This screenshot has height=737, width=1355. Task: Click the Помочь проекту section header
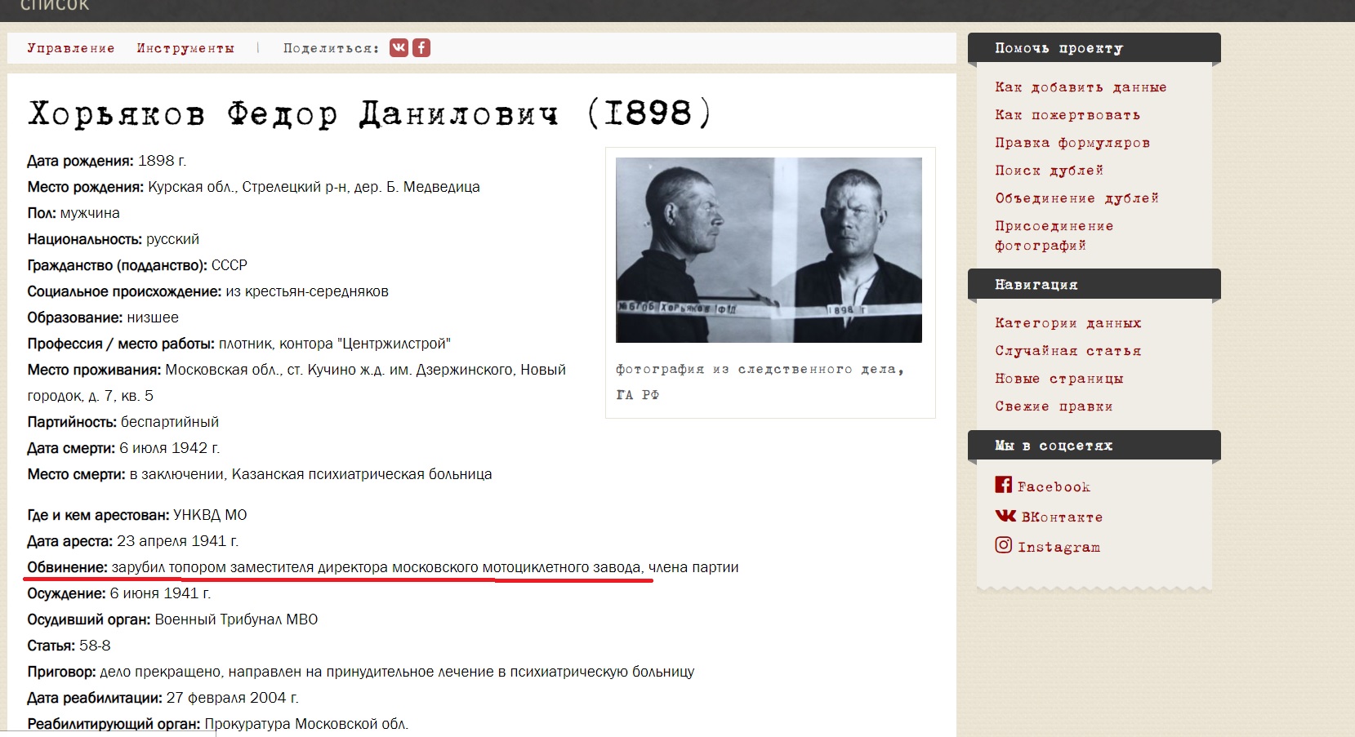tap(1094, 48)
